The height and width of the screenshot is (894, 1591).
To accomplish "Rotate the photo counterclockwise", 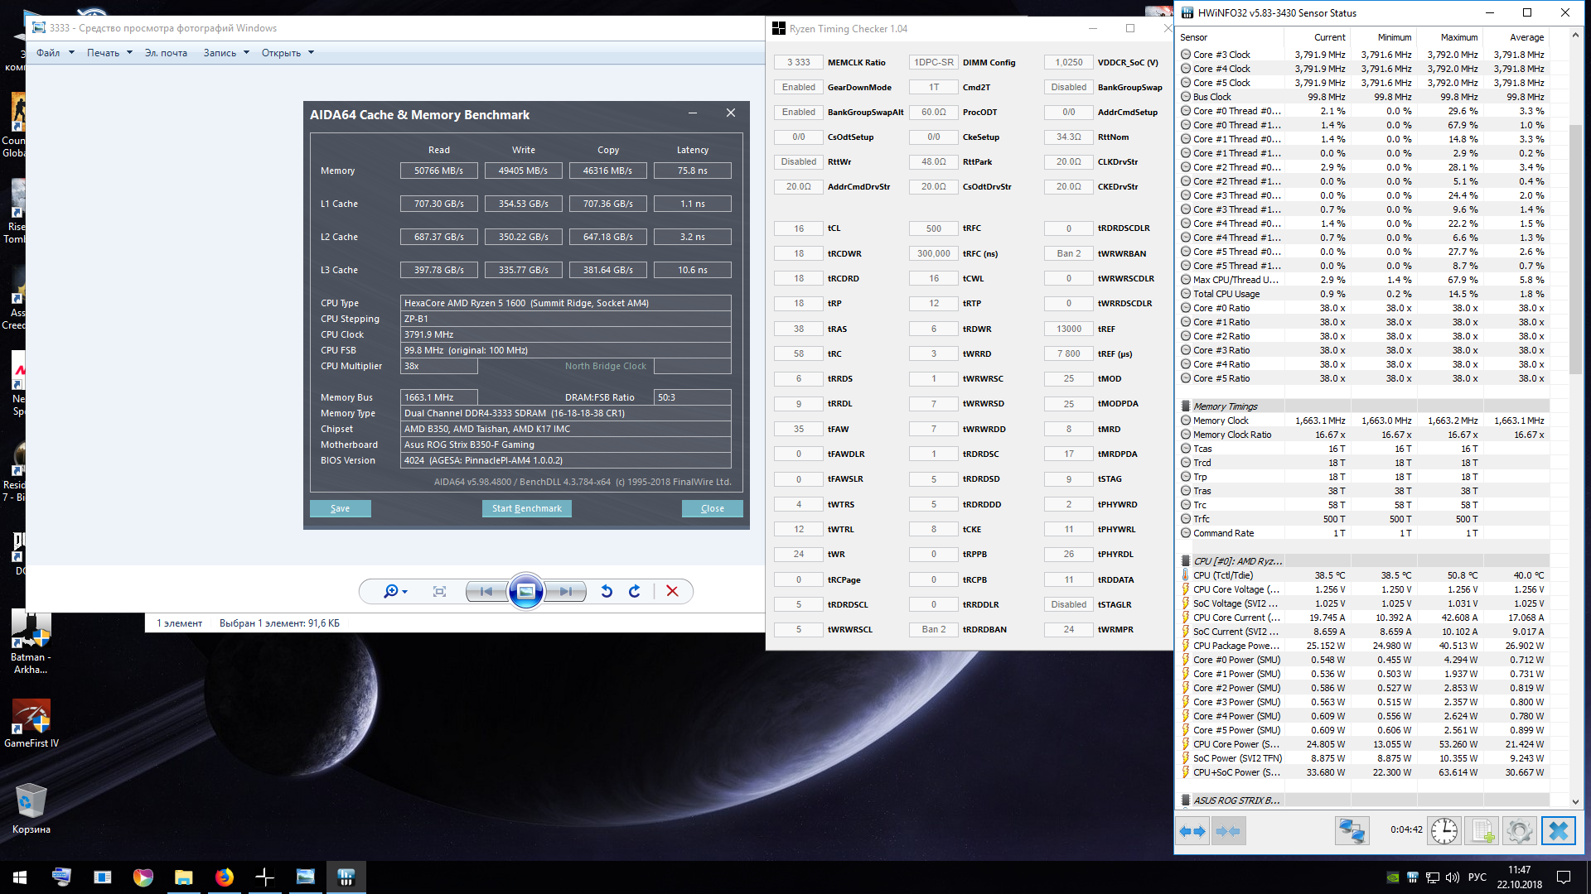I will click(x=607, y=591).
